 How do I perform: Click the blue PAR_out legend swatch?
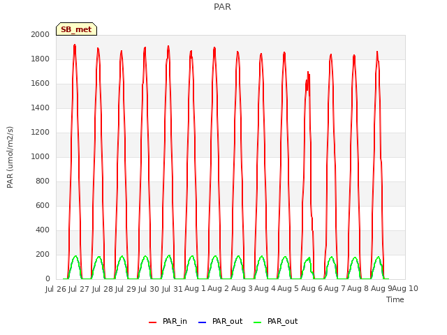[202, 322]
